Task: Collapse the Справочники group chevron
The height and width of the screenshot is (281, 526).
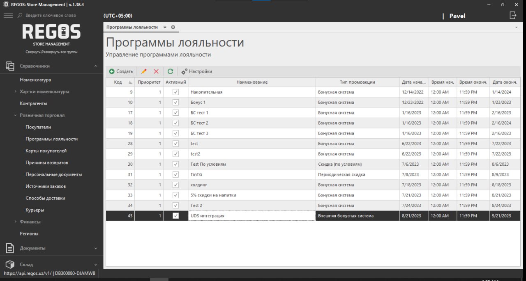Action: click(96, 66)
